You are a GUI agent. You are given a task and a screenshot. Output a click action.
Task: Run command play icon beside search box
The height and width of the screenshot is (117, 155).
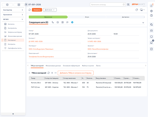point(128,5)
